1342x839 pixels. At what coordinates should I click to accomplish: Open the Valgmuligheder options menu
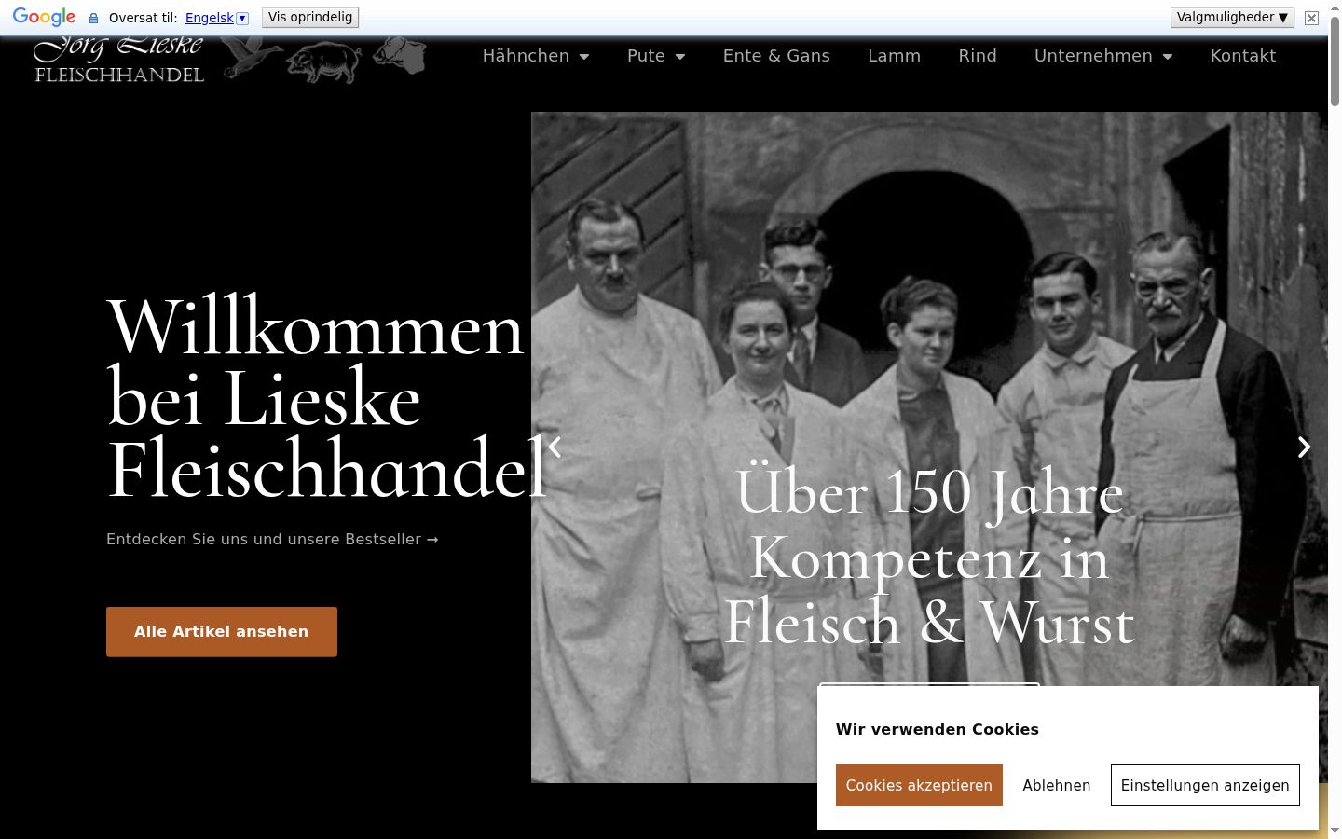[1232, 18]
